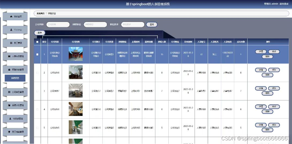Click 系统首页 in the breadcrumb
This screenshot has height=144, width=292.
click(x=41, y=13)
